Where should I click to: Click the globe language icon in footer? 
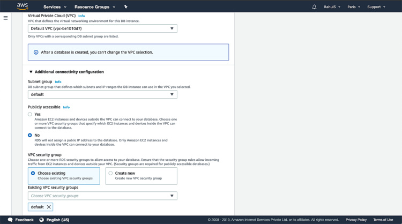[41, 220]
